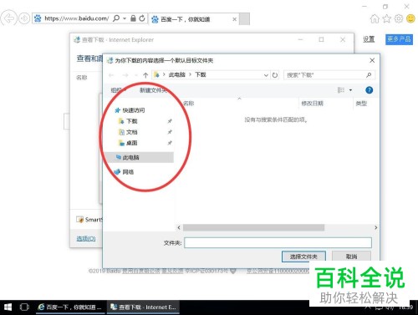Open the 组织 menu

[118, 90]
